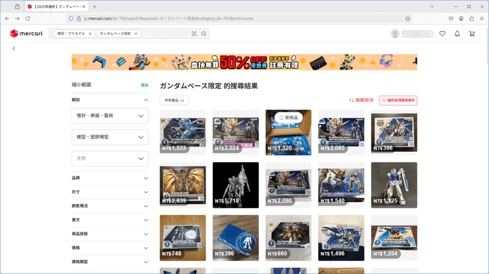Remove the 模型・プラモデル search tag

(90, 34)
